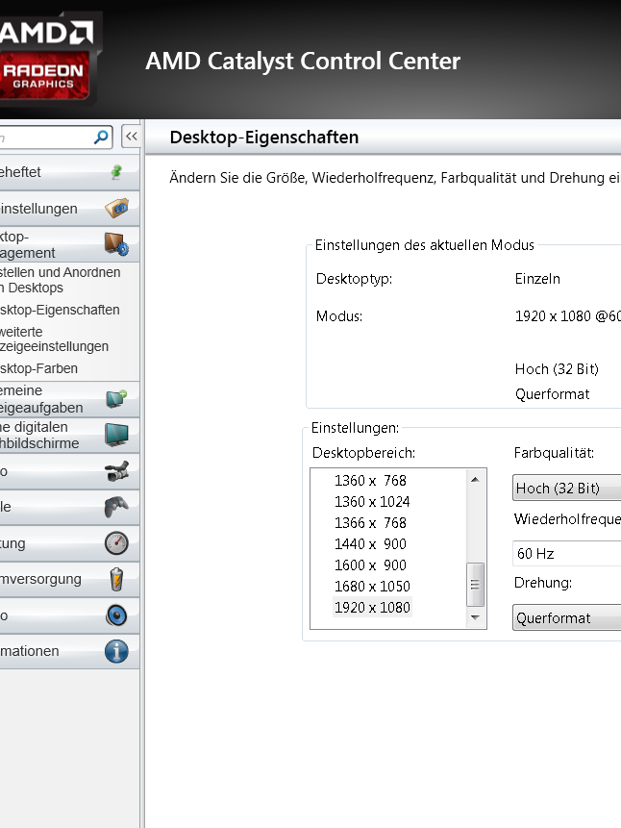This screenshot has height=828, width=621.
Task: Open Erweiterte Anzeigeeinstellungen sidebar entry
Action: (x=55, y=339)
